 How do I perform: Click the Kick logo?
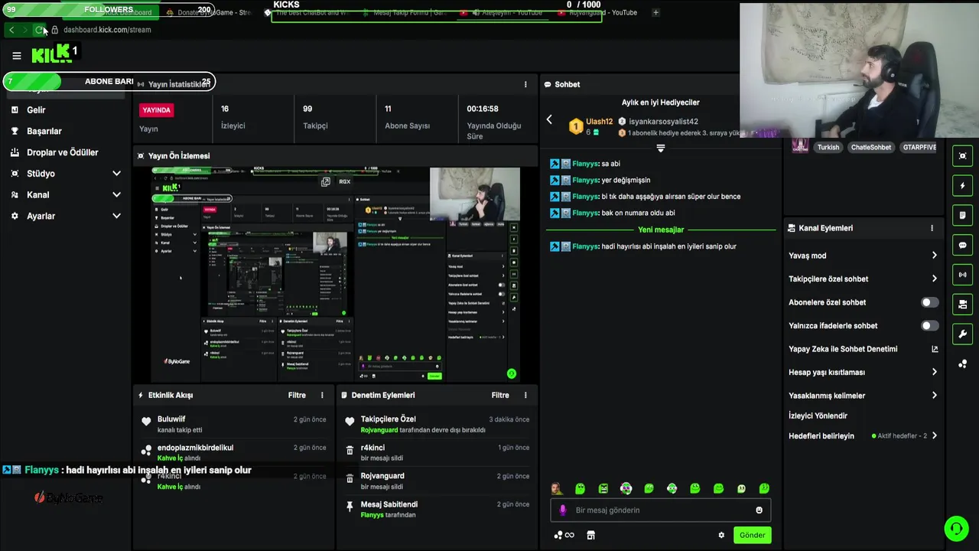52,54
